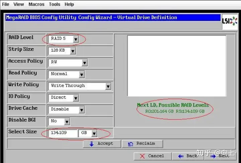This screenshot has height=163, width=241.
Task: Click the Drive Cache label
Action: 23,108
